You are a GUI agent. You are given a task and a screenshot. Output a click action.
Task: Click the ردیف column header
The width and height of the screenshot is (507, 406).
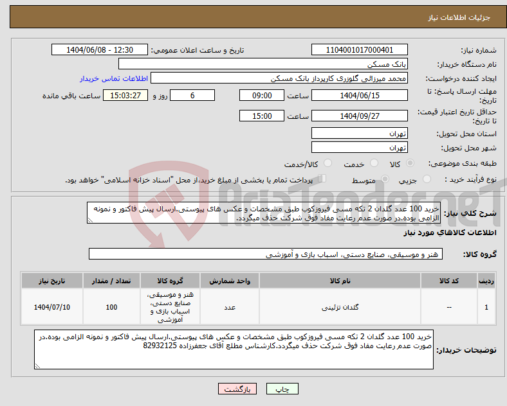[486, 281]
